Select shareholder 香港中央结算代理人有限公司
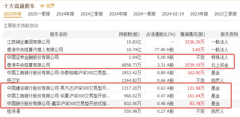 (35, 50)
